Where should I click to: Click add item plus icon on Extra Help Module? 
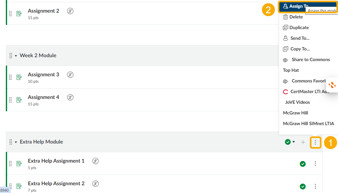click(x=303, y=142)
